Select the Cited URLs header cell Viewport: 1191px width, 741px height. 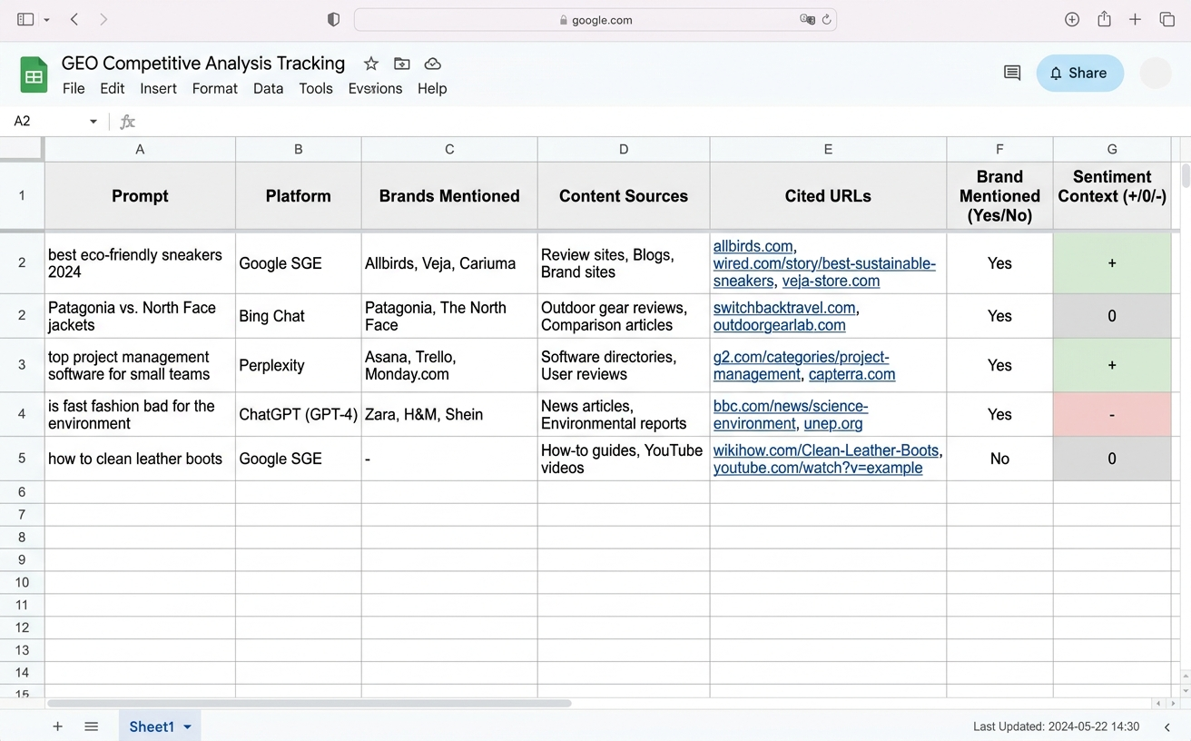coord(828,195)
